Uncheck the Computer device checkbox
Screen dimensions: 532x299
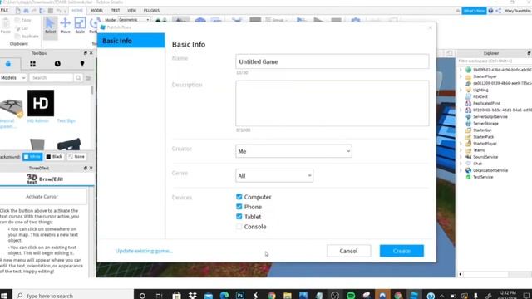239,197
